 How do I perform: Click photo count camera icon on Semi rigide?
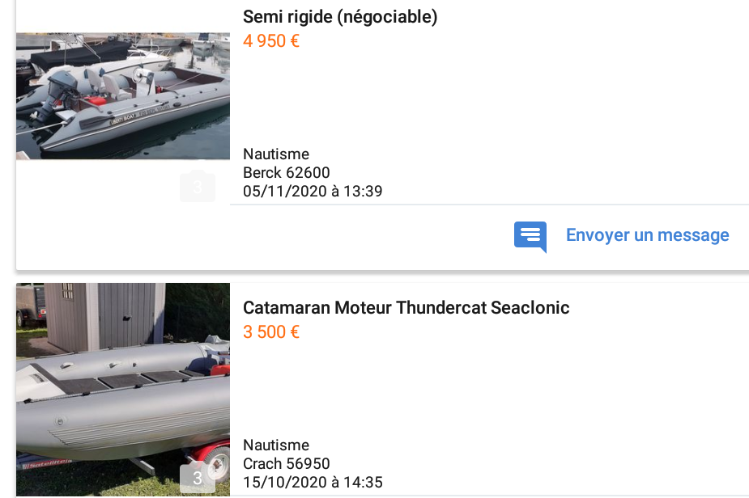(198, 185)
